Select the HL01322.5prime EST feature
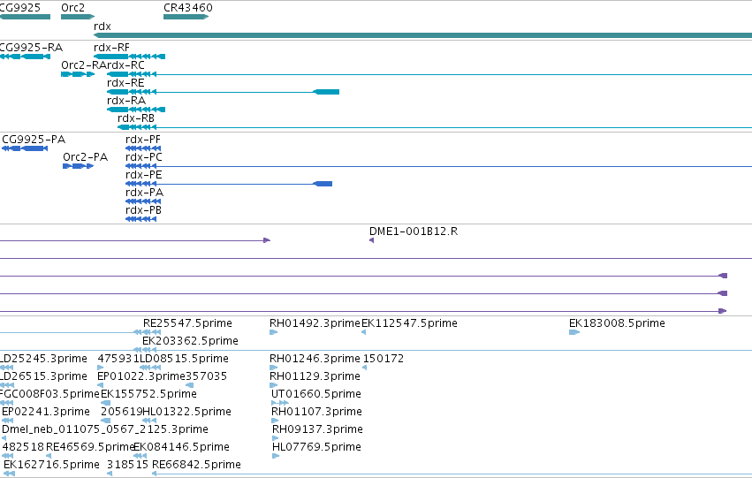Image resolution: width=752 pixels, height=478 pixels. (149, 421)
